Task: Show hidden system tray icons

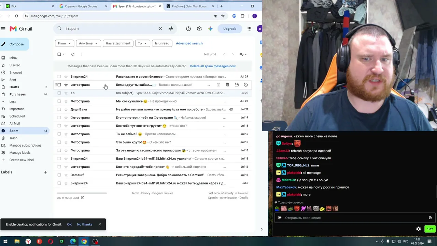Action: (x=377, y=242)
